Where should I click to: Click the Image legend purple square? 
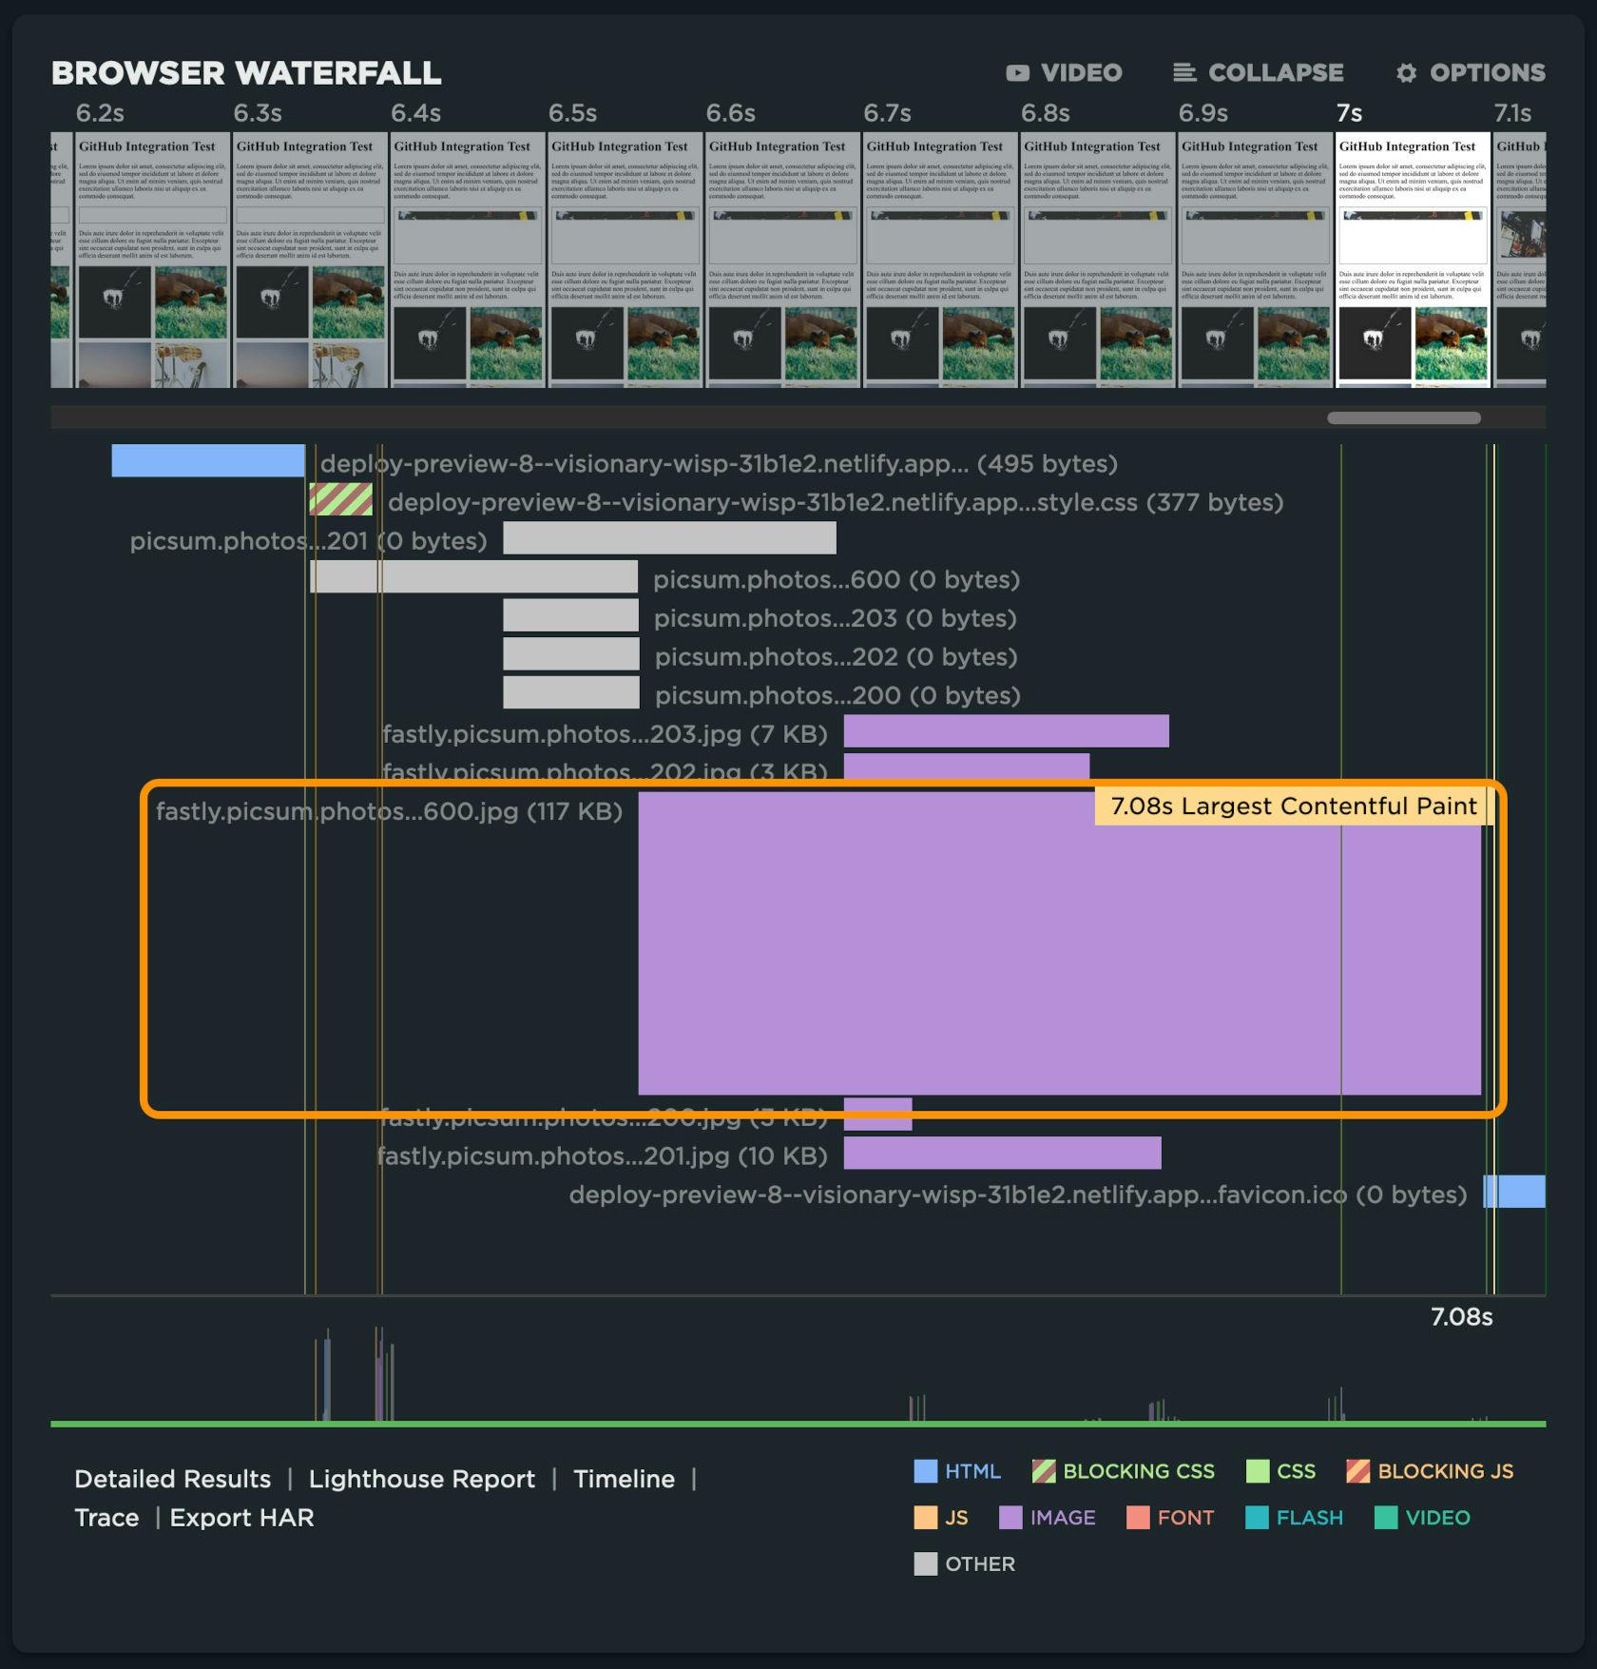coord(1010,1518)
